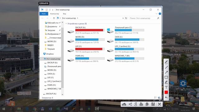Click the Properties icon in title bar
This screenshot has height=112, width=199.
[x=47, y=10]
